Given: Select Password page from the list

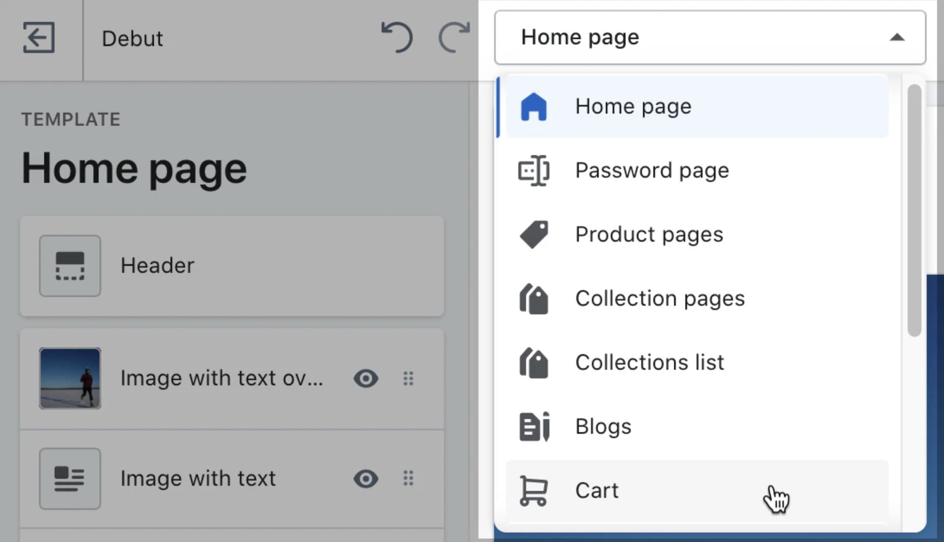Looking at the screenshot, I should pyautogui.click(x=652, y=170).
